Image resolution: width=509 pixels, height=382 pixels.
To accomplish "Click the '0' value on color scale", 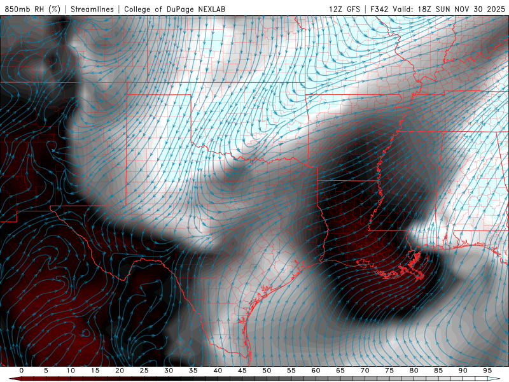I will click(22, 371).
